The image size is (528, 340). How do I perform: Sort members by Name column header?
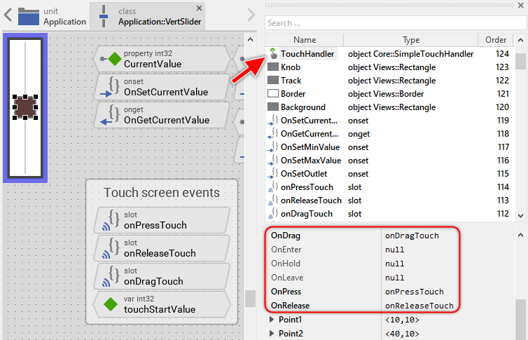(304, 40)
